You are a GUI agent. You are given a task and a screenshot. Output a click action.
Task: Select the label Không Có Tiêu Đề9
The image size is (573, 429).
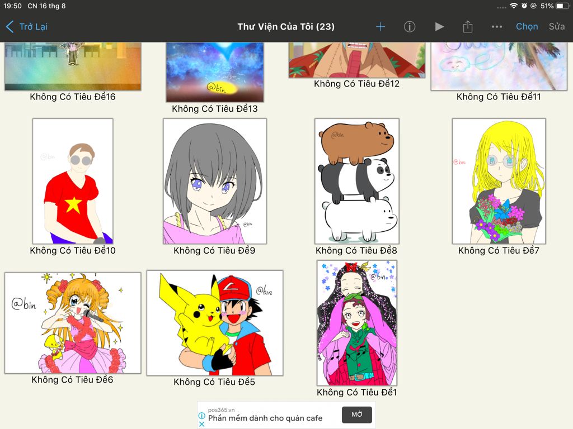(214, 251)
